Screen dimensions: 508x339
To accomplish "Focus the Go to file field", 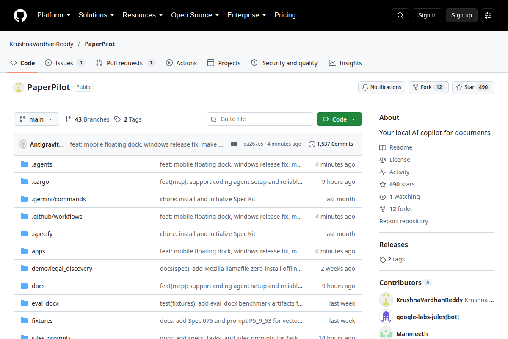I will (x=260, y=119).
